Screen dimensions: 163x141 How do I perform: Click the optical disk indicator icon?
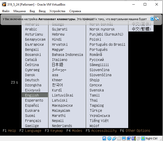click(x=109, y=138)
